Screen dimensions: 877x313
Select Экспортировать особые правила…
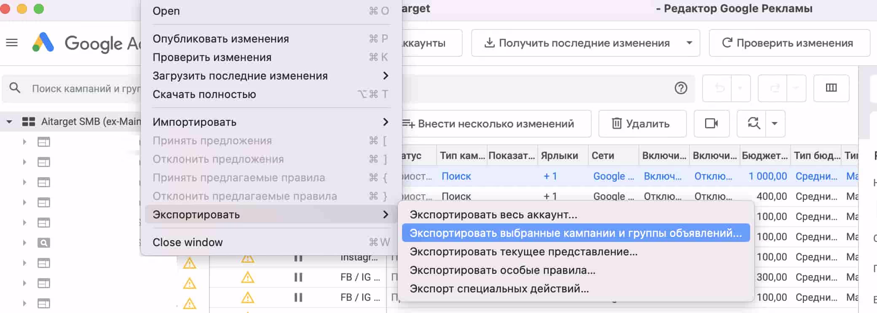[x=576, y=270]
